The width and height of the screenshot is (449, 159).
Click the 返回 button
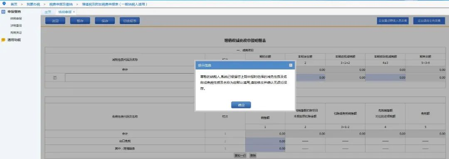point(55,21)
